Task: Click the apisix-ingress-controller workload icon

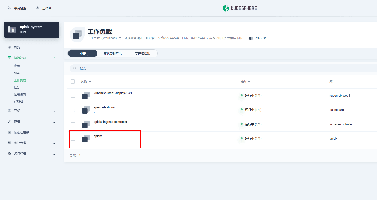Action: tap(86, 124)
